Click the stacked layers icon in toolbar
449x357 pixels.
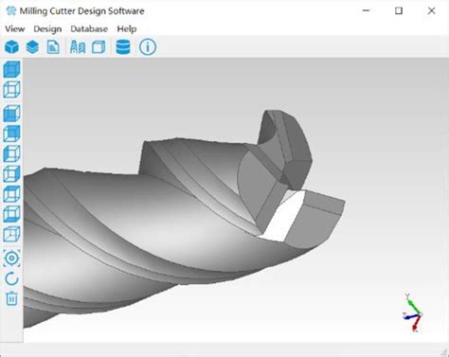point(32,47)
